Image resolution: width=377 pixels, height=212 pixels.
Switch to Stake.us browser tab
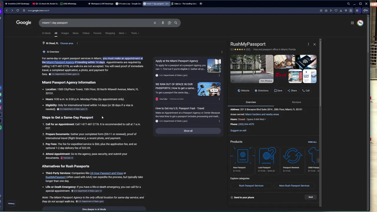(184, 4)
